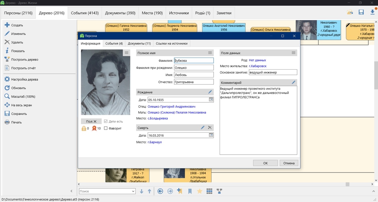Click the blue bookmark icon in bottom toolbar
378x202 pixels.
pos(190,191)
